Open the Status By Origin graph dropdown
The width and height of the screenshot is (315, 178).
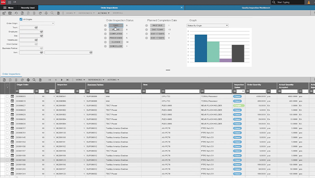coord(207,25)
